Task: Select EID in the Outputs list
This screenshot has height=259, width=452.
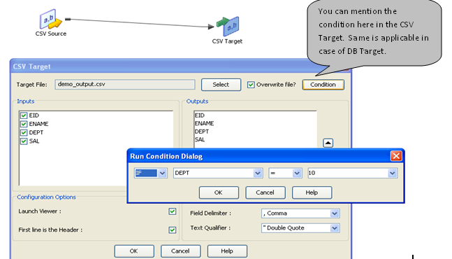Action: pos(200,115)
